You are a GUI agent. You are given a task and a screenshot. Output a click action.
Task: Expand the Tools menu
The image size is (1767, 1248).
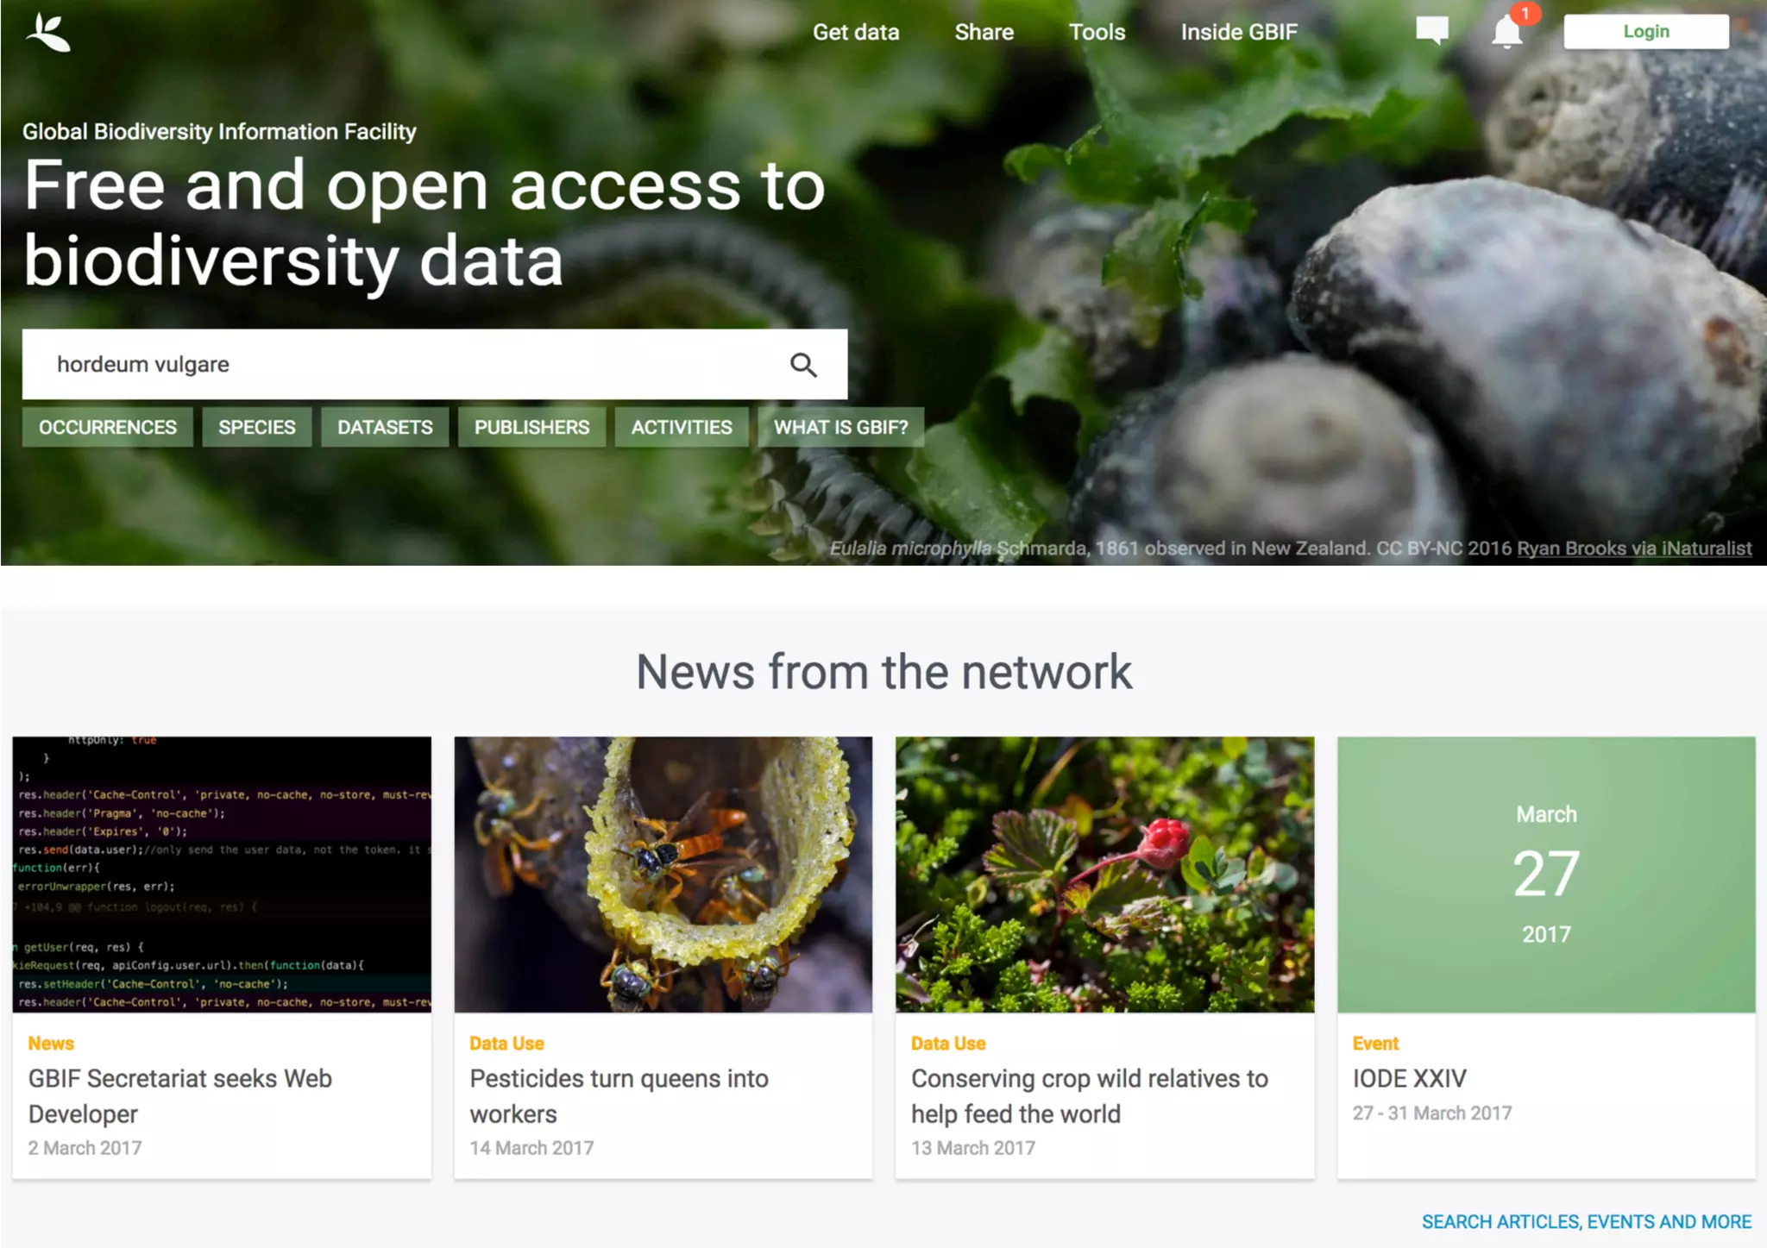[x=1097, y=32]
